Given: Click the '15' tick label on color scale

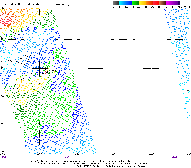Looking at the screenshot, I should point(132,7).
